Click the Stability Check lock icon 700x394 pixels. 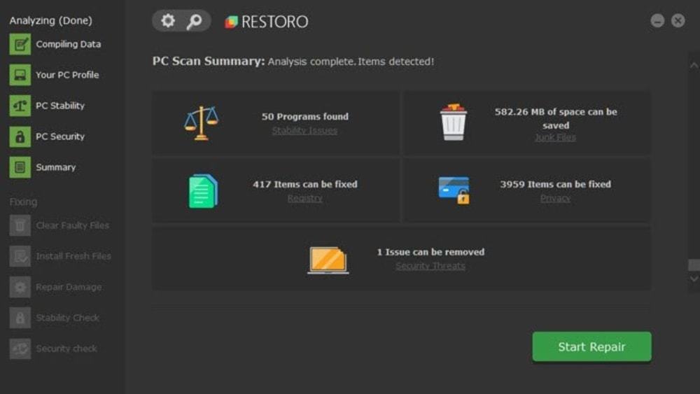click(20, 318)
